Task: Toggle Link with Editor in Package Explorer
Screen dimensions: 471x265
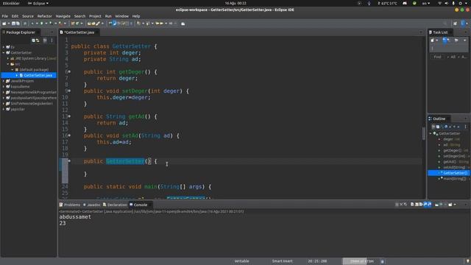Action: (38, 40)
